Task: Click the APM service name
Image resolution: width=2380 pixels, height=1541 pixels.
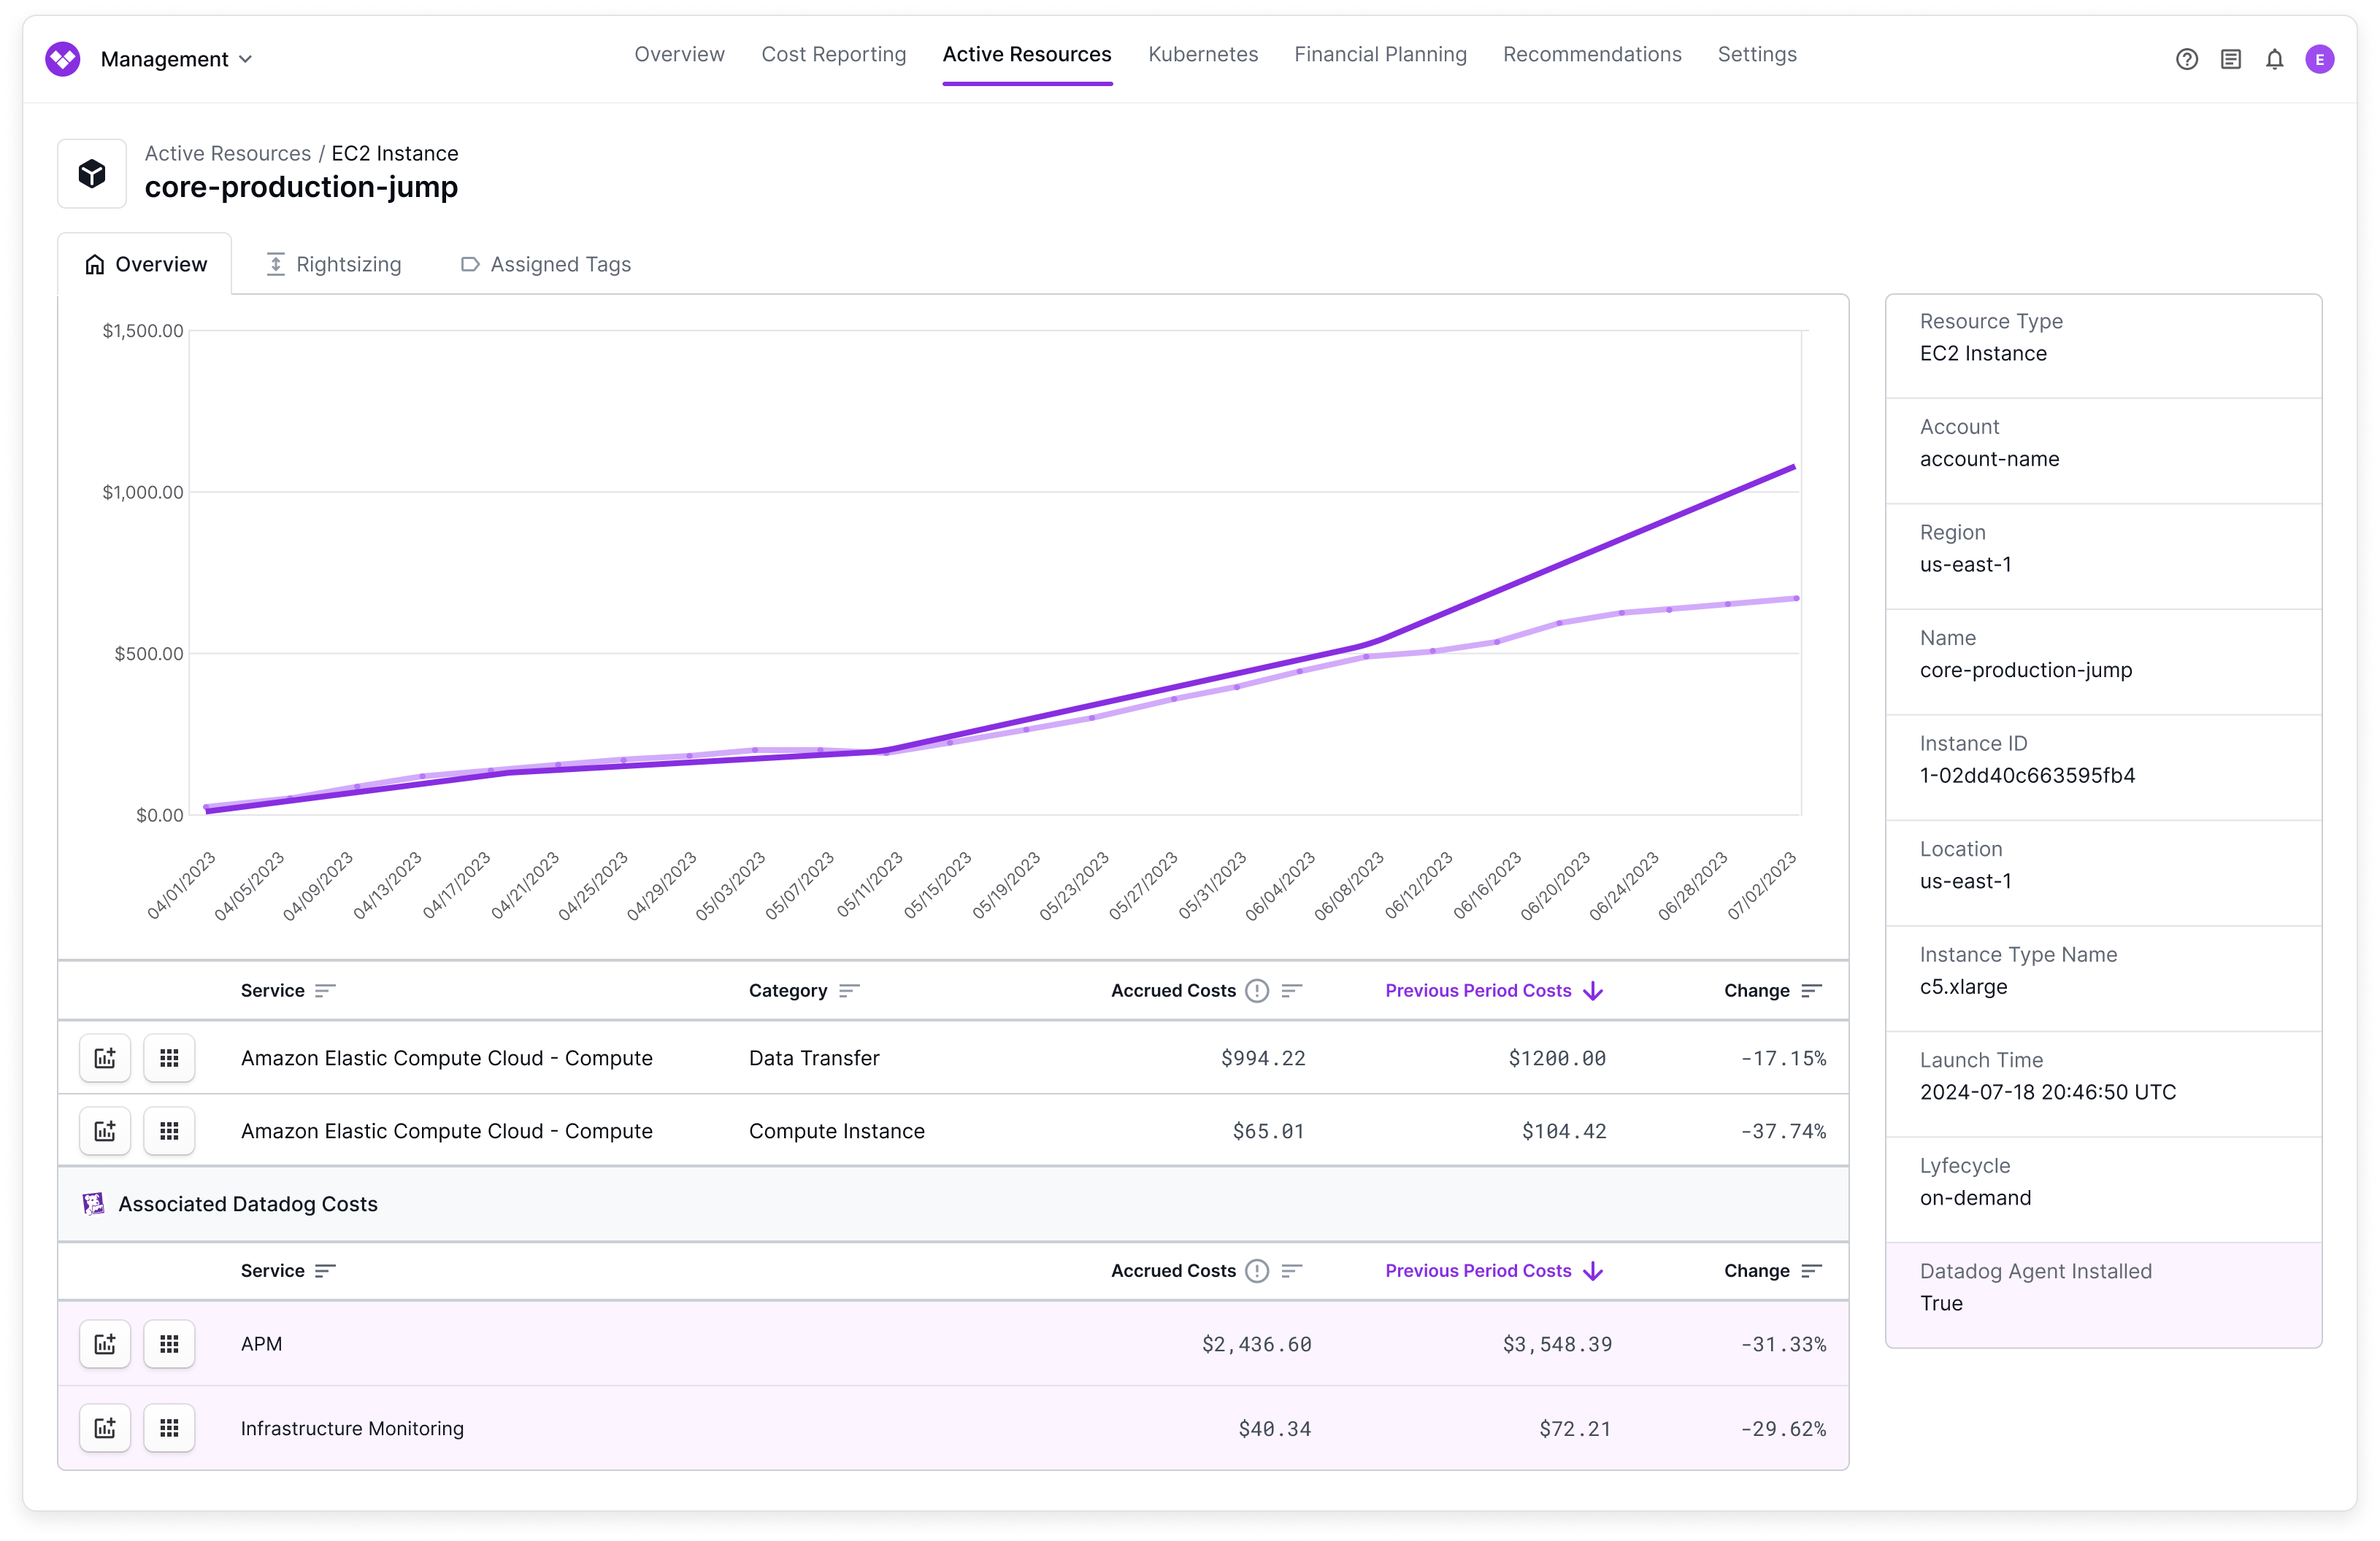Action: (x=261, y=1343)
